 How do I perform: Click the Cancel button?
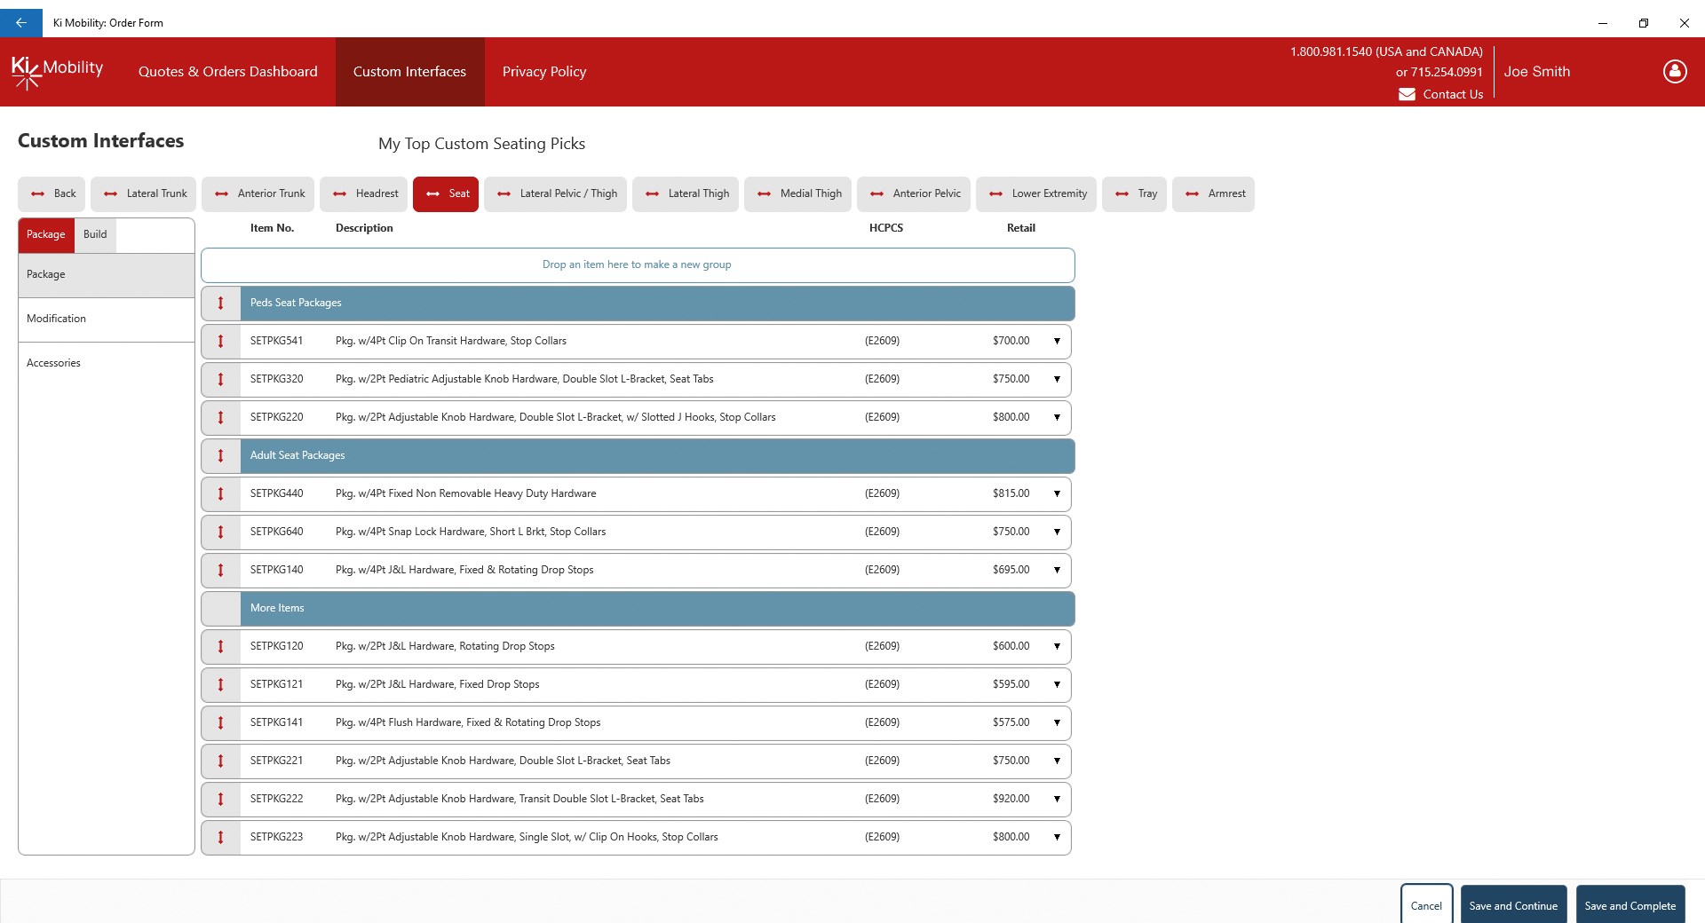1426,904
